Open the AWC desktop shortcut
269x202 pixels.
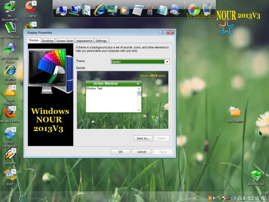click(x=10, y=178)
